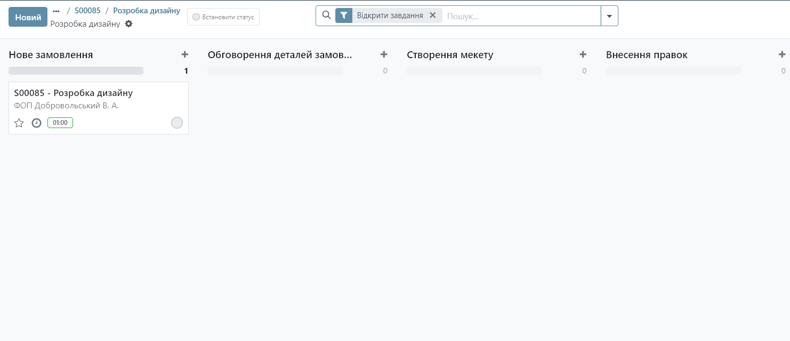
Task: Open the clock activity icon on task card
Action: pos(36,123)
